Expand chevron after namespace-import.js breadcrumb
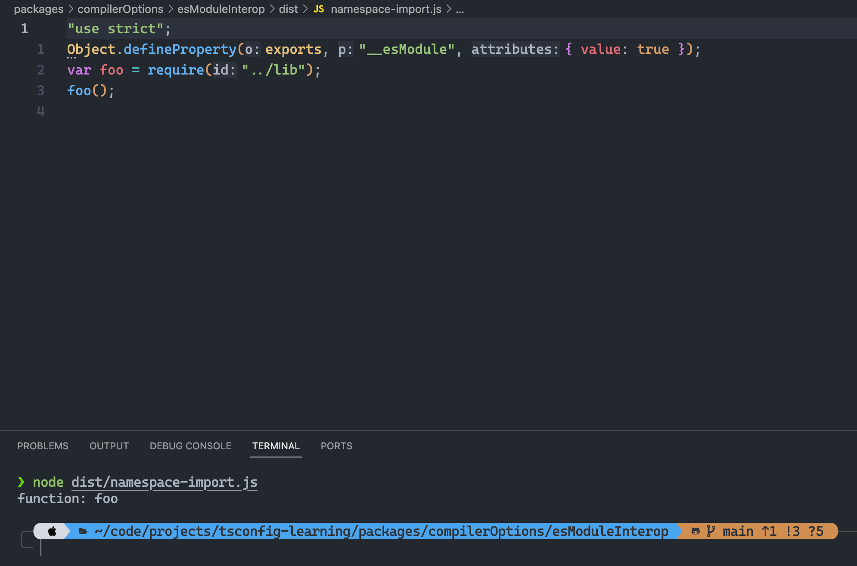This screenshot has height=566, width=857. point(448,9)
